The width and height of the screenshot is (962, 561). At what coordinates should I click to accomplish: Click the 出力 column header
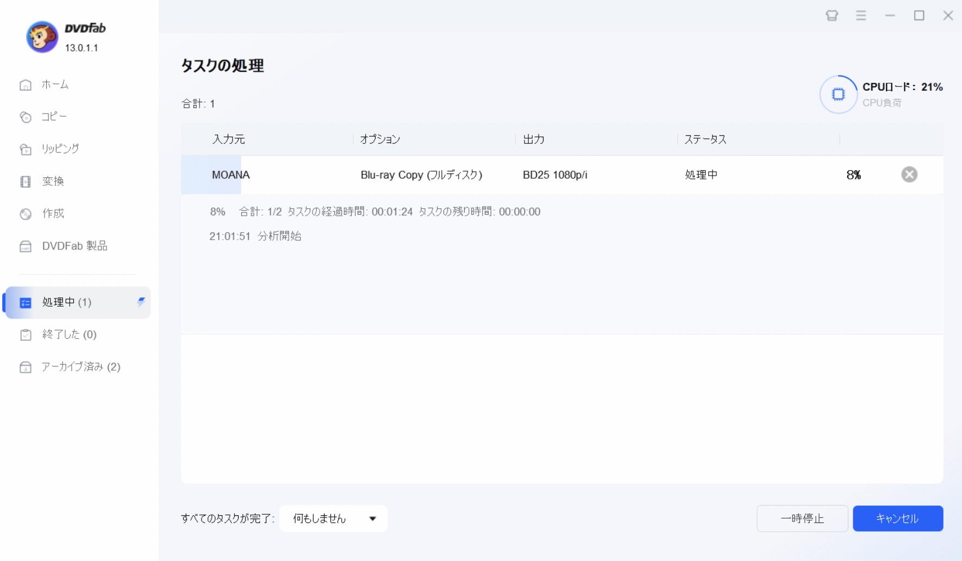(x=534, y=139)
